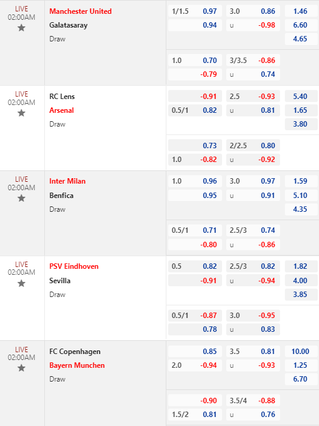Choose draw odds 3.80 for Lens vs Arsenal
Screen dimensions: 319x426
tap(301, 124)
